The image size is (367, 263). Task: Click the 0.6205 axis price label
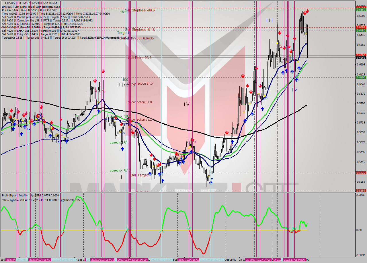(360, 65)
